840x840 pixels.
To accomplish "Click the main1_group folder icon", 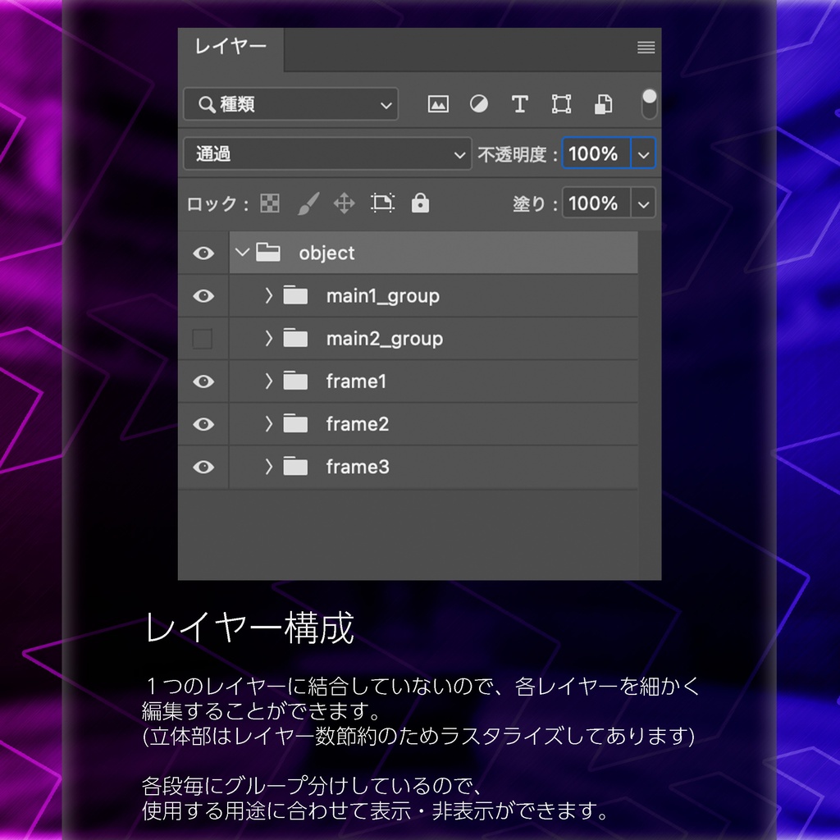I will pyautogui.click(x=295, y=295).
